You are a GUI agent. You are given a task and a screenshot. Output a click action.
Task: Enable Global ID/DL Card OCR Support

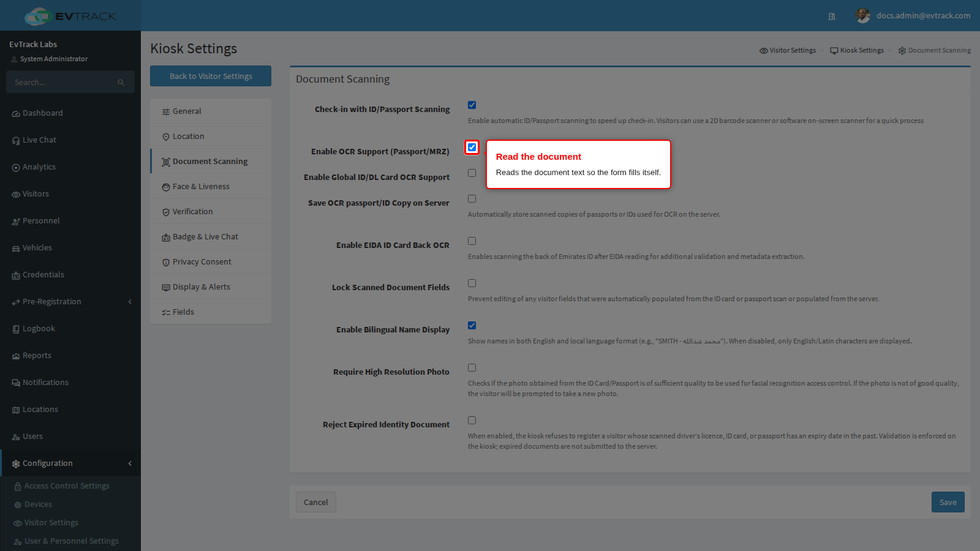pyautogui.click(x=472, y=173)
